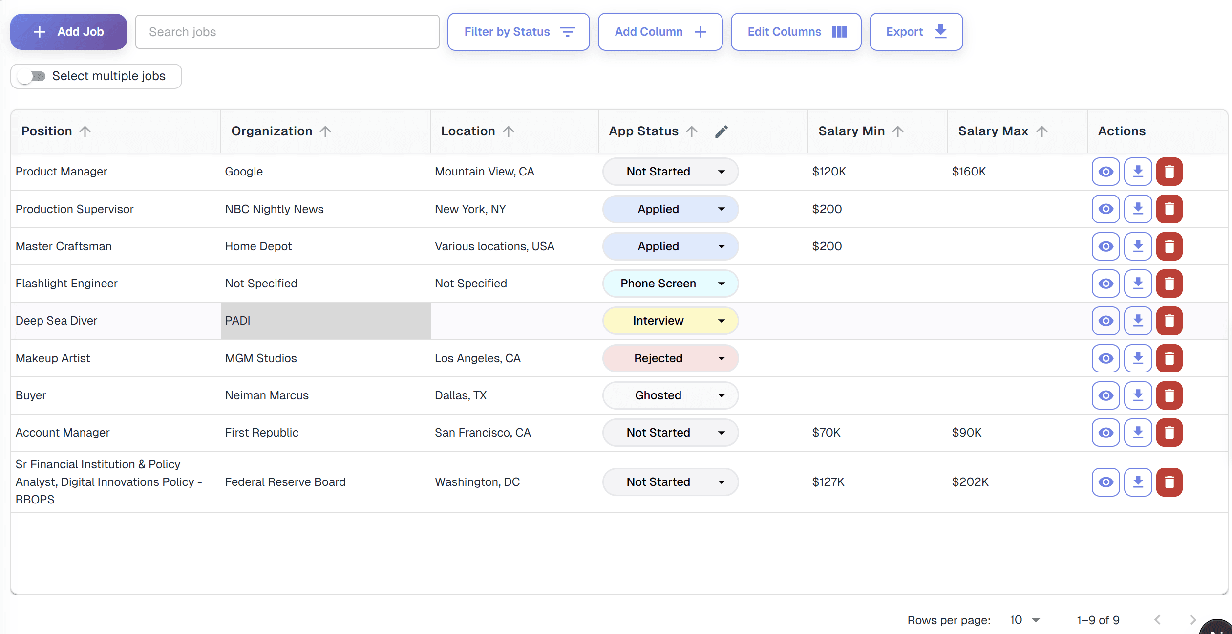Open Filter by Status menu
1232x634 pixels.
(518, 32)
